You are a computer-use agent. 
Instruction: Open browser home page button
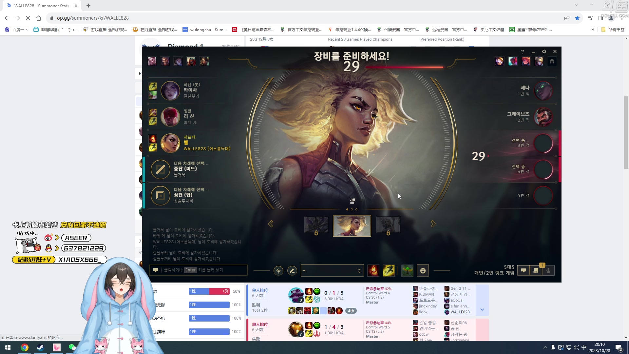[x=39, y=18]
